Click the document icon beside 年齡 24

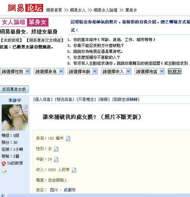tap(56, 159)
